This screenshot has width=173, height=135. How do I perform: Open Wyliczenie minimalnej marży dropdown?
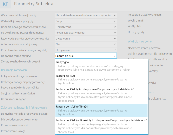(x=86, y=15)
